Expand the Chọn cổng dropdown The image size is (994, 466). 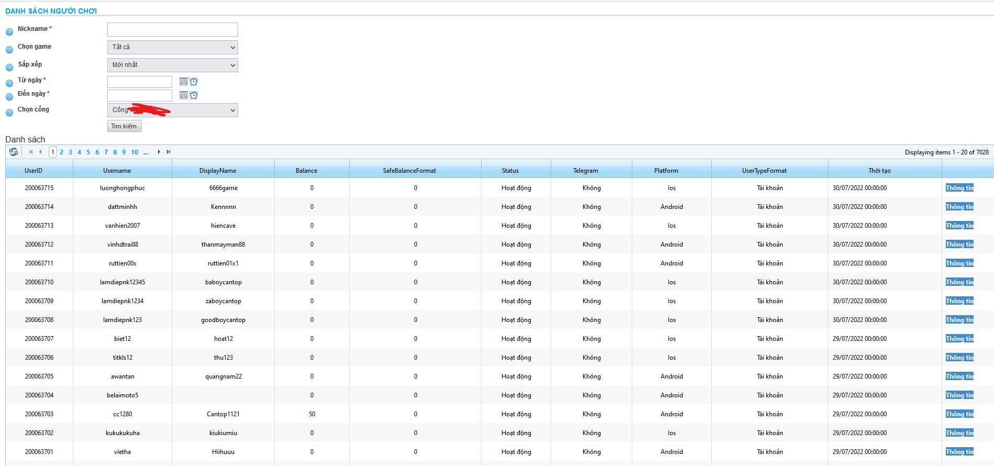(x=173, y=110)
